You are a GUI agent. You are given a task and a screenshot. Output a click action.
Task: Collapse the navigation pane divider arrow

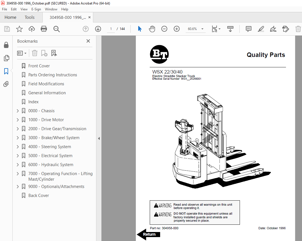(99, 139)
